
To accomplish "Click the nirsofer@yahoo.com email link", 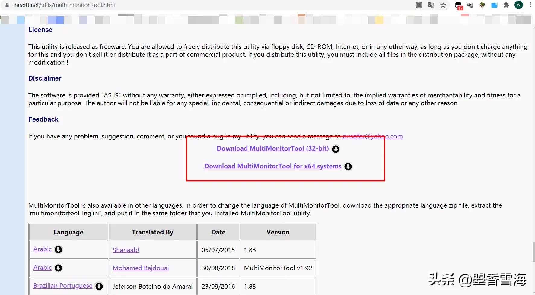I will click(373, 136).
